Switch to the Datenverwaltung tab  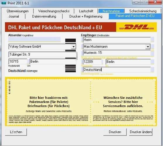click(x=44, y=16)
